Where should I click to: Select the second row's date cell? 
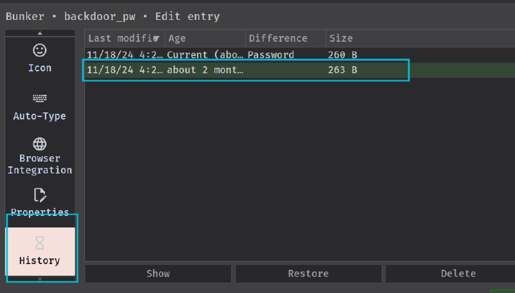pyautogui.click(x=124, y=70)
